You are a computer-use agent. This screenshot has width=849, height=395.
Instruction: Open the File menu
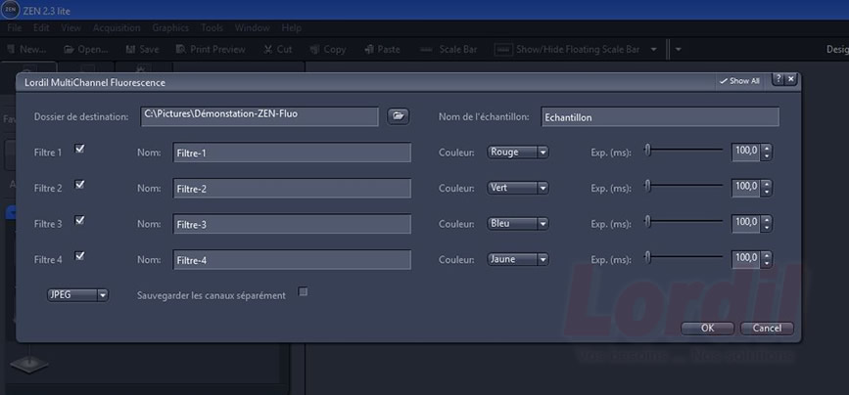click(x=15, y=27)
